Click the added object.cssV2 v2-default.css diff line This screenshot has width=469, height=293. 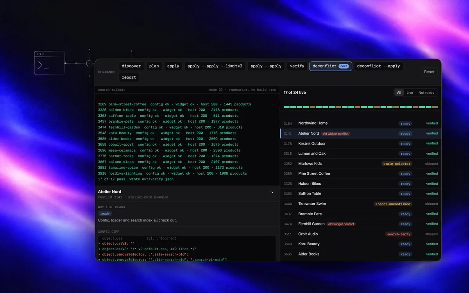click(147, 249)
